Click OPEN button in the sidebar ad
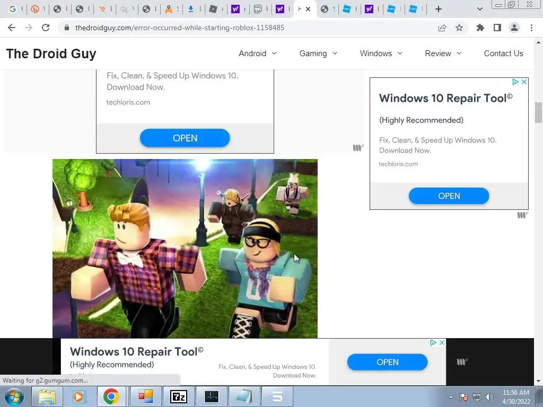This screenshot has width=543, height=407. pos(449,196)
